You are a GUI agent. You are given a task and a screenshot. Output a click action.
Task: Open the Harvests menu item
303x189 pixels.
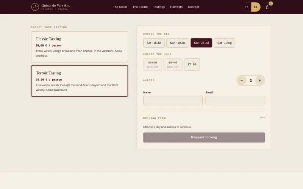pos(176,7)
